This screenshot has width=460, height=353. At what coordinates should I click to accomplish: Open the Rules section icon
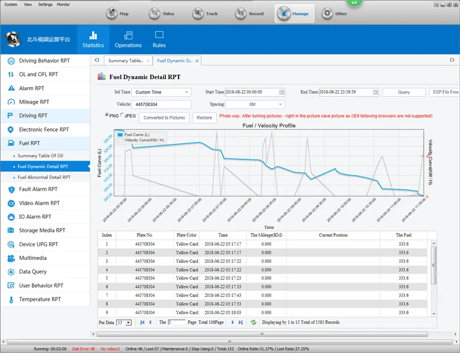(159, 36)
